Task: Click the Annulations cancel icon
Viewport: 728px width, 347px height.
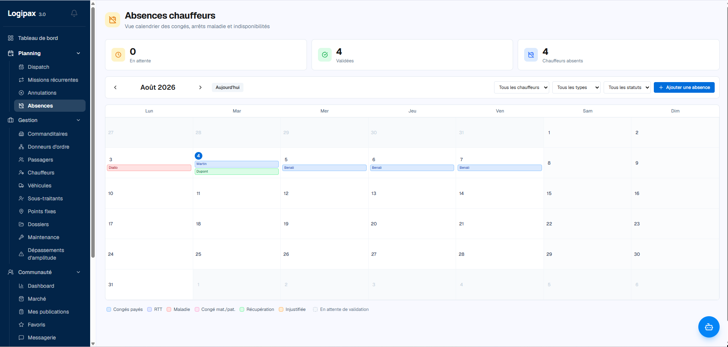Action: [x=21, y=93]
